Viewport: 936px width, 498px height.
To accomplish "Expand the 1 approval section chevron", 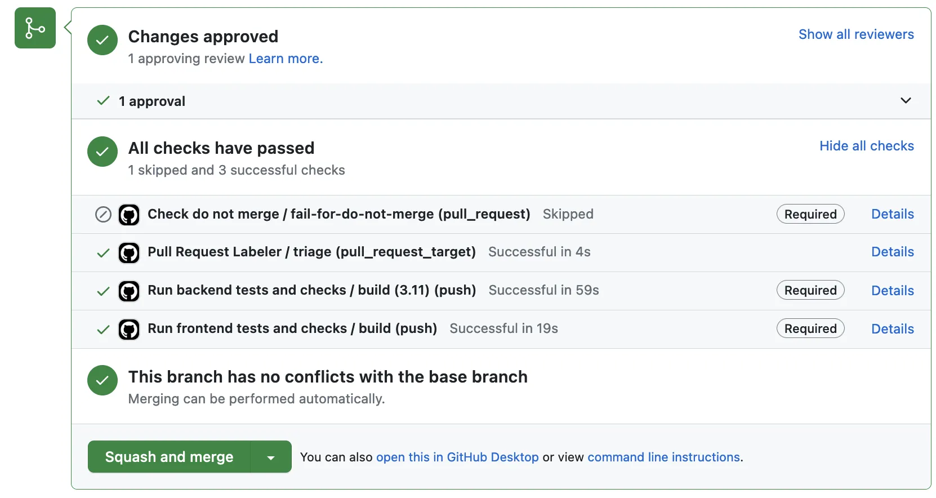I will point(906,101).
